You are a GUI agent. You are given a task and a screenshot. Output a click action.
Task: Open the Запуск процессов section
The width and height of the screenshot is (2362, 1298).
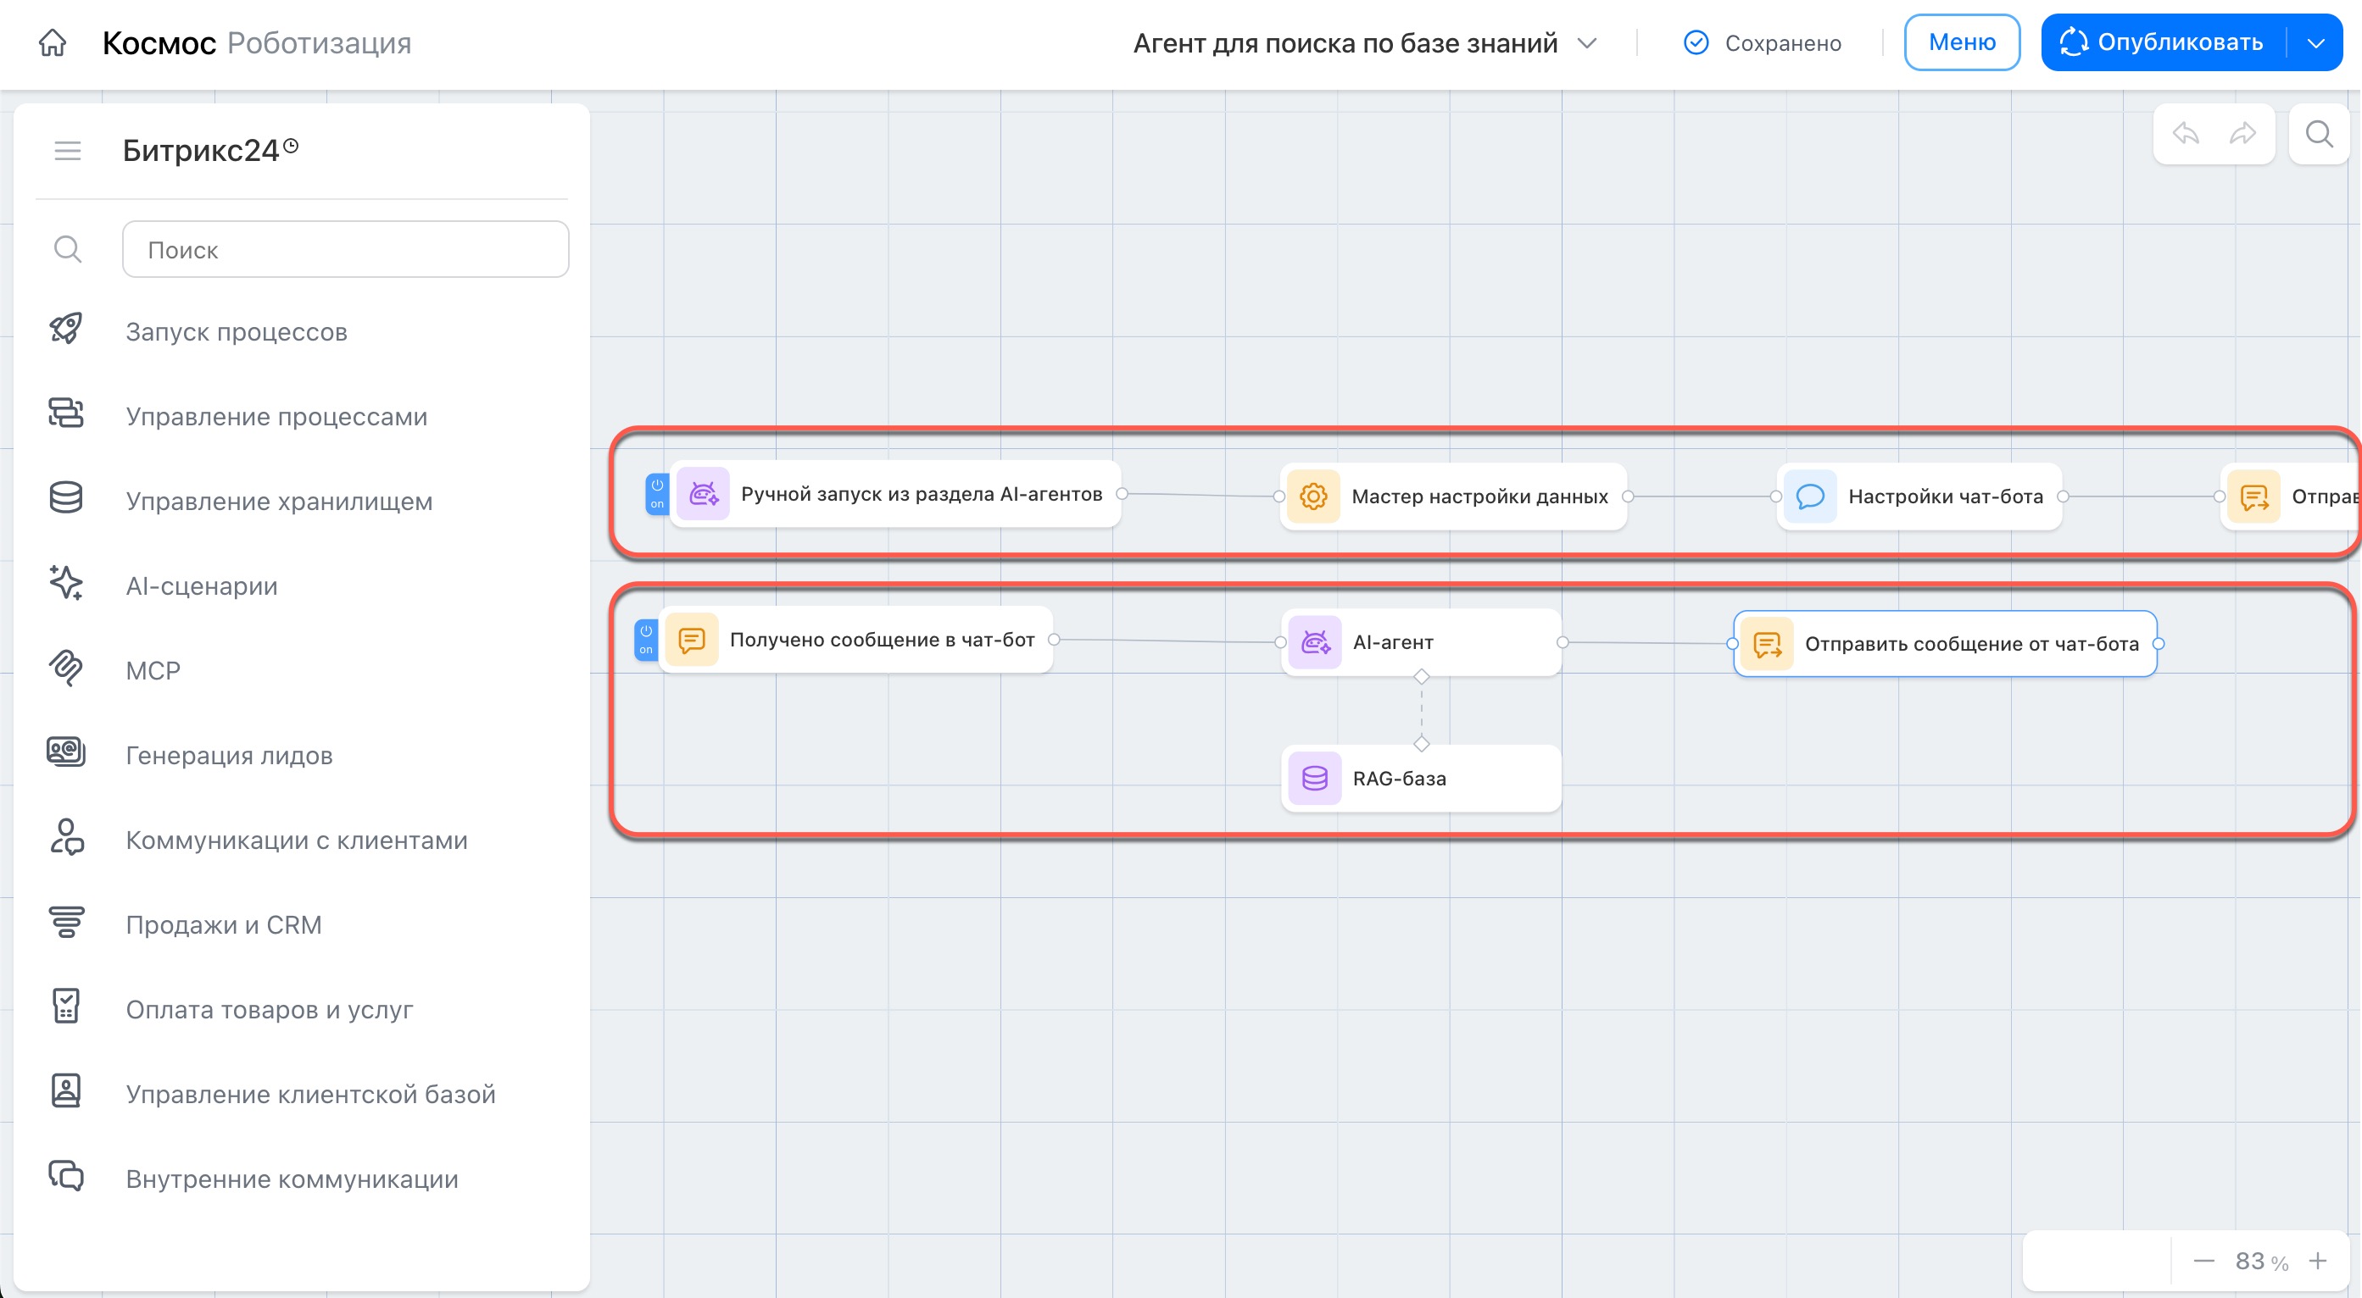(236, 331)
